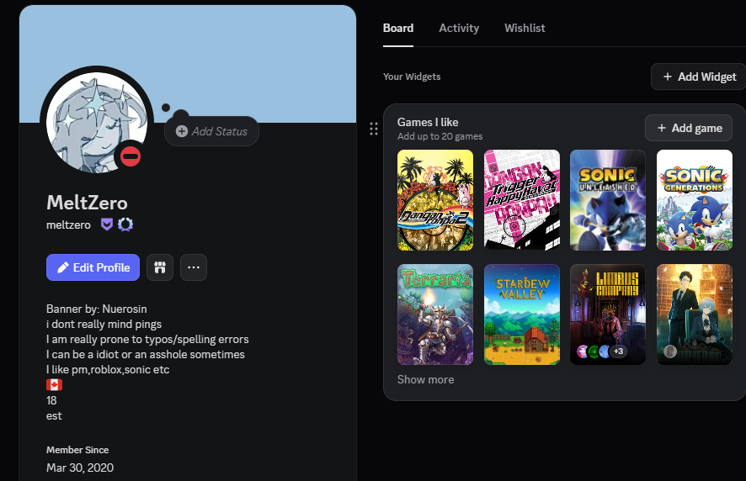The image size is (746, 481).
Task: Click the MeltZero profile avatar
Action: [x=97, y=123]
